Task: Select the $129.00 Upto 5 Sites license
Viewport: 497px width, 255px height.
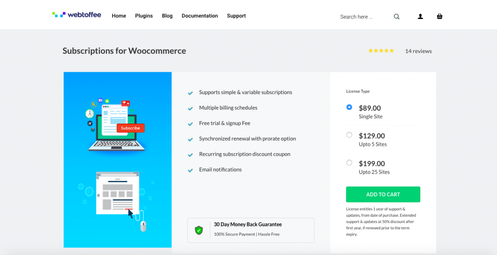Action: tap(349, 135)
